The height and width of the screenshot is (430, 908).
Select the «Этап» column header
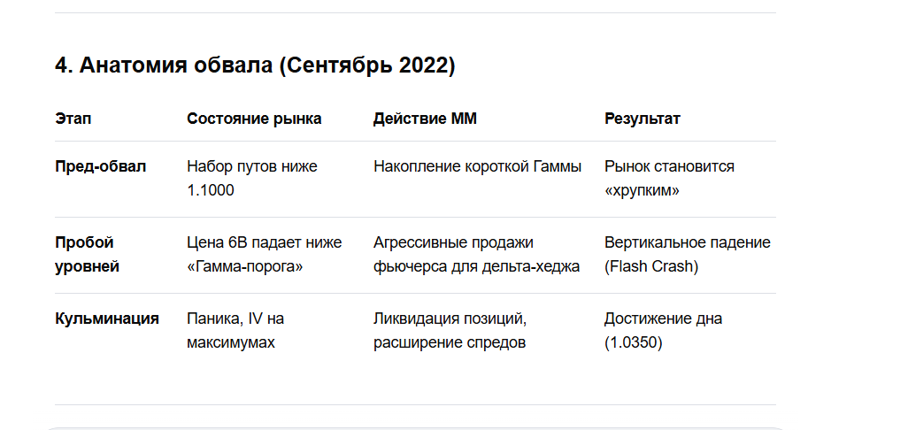pyautogui.click(x=73, y=119)
